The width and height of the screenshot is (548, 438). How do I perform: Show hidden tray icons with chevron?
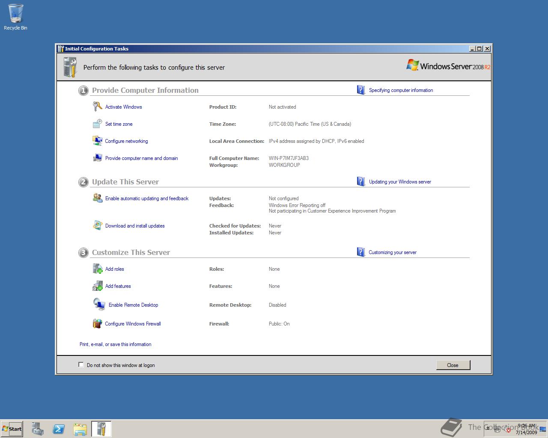[x=488, y=429]
